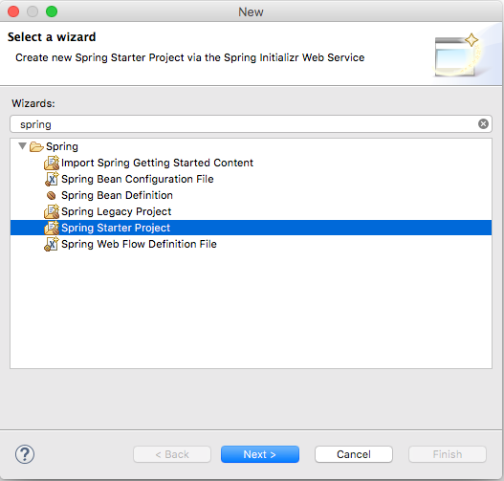504x481 pixels.
Task: Click the disabled Back button
Action: [x=172, y=454]
